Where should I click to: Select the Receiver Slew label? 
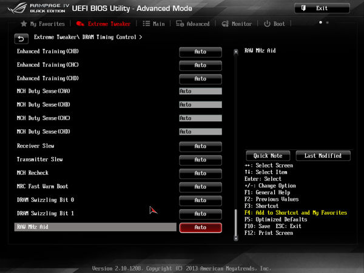coord(36,146)
